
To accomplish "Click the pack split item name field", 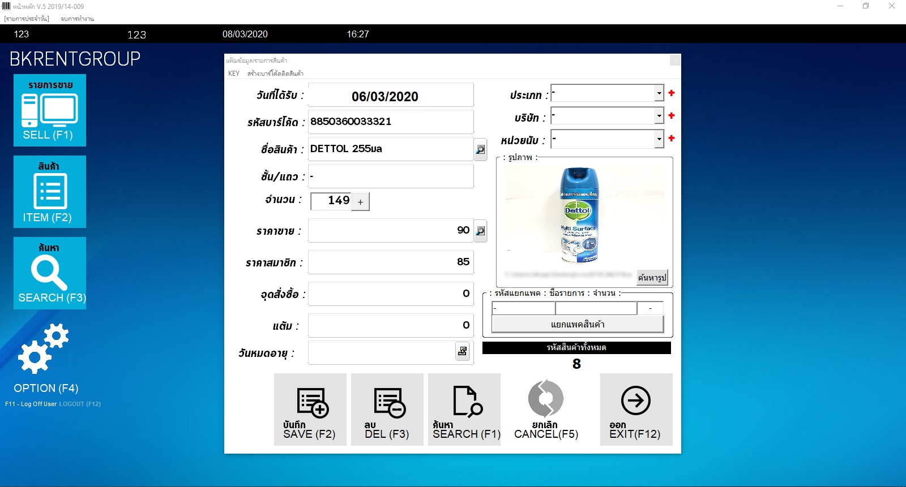I will (596, 308).
